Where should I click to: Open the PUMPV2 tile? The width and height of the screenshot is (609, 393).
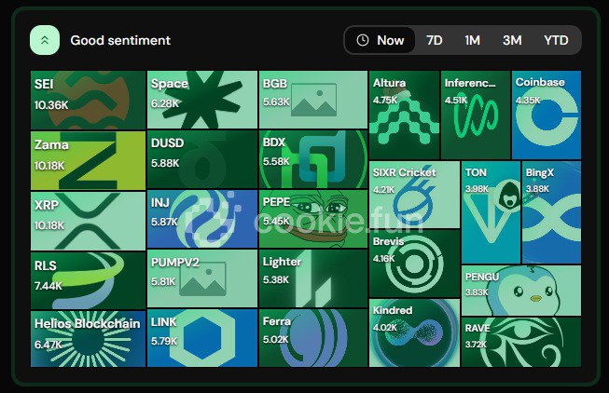(202, 278)
